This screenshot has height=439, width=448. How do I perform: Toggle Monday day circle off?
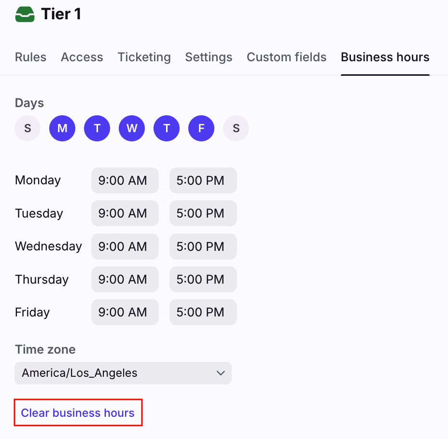62,128
